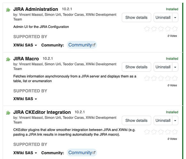The image size is (186, 159).
Task: Open the Community link for JIRA CKEditor Integration
Action: pyautogui.click(x=82, y=153)
